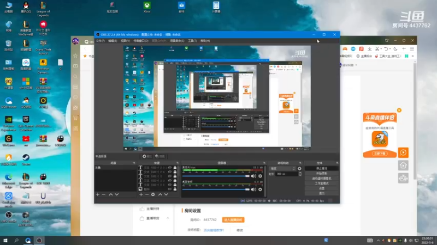Image resolution: width=437 pixels, height=245 pixels.
Task: Open Grand Theft Auto V desktop icon
Action: pos(43,47)
